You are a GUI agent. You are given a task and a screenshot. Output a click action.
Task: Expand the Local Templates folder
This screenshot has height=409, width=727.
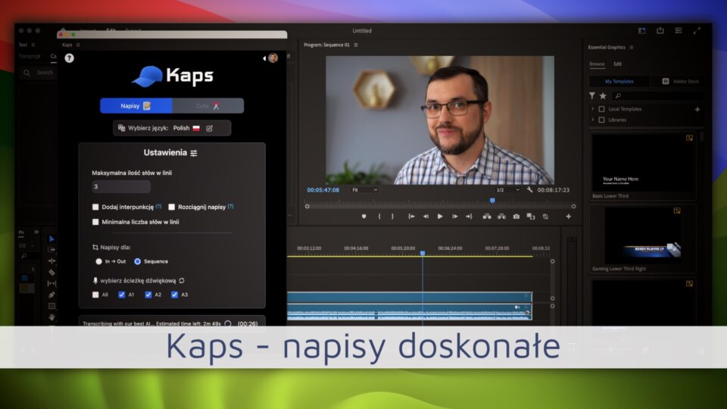(592, 109)
